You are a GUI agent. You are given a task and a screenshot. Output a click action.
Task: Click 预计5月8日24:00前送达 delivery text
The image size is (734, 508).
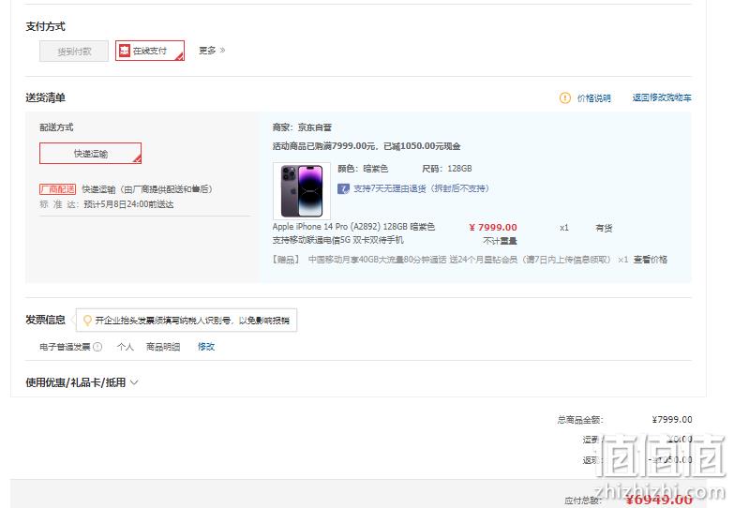[x=128, y=204]
